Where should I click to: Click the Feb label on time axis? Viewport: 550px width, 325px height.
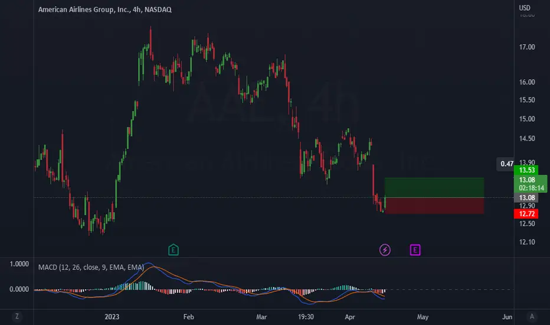click(x=188, y=317)
